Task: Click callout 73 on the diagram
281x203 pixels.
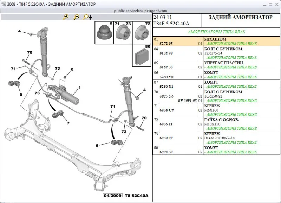Action: 37,93
